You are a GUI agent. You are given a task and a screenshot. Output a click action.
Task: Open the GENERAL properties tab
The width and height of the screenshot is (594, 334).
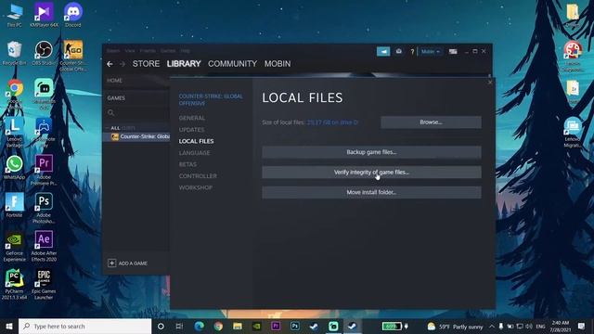tap(192, 118)
